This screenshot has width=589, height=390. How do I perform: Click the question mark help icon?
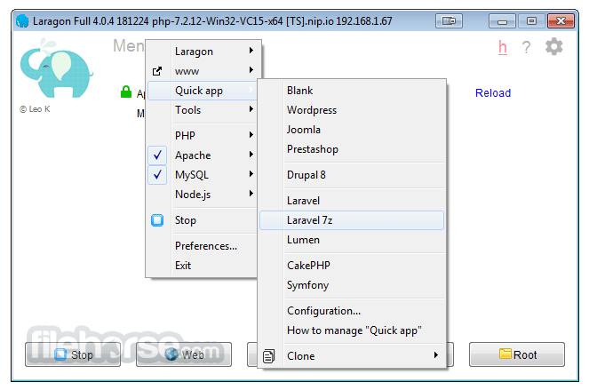(x=526, y=47)
